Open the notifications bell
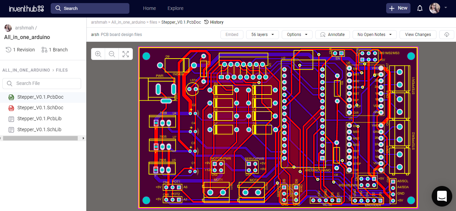Screen dimensions: 456x211 point(420,8)
